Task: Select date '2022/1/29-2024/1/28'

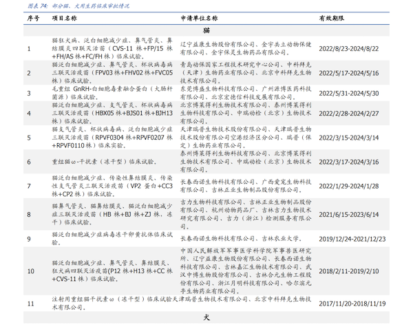Action: tap(349, 187)
